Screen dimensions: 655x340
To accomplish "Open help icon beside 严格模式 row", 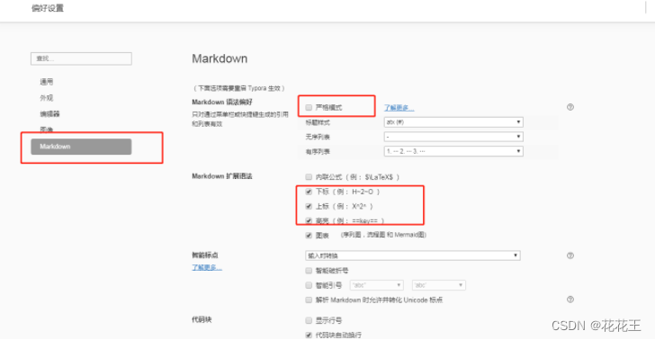I will pyautogui.click(x=570, y=107).
